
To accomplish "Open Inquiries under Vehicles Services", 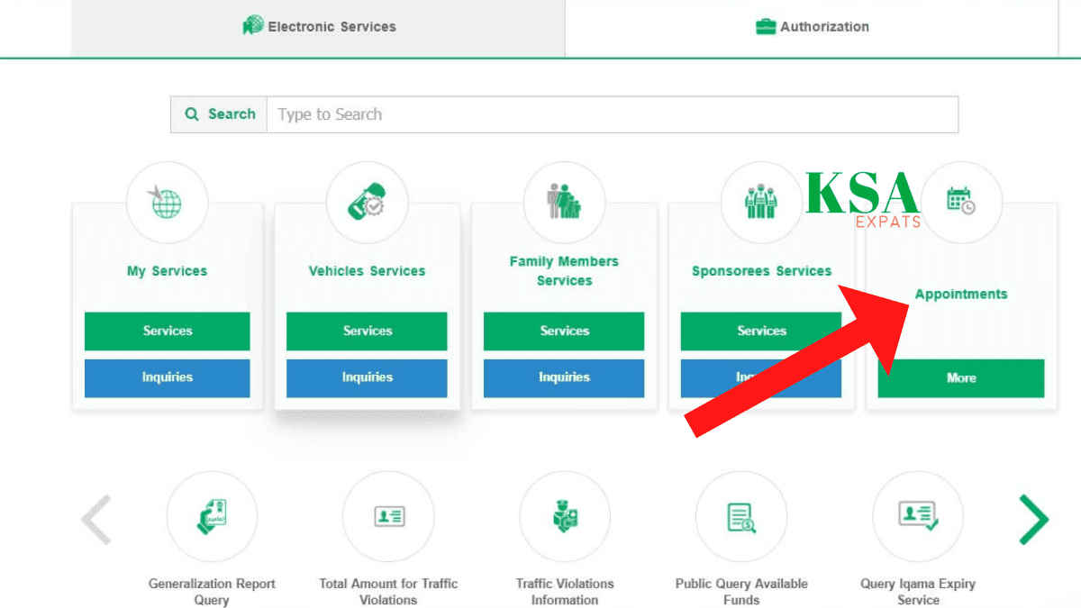I will coord(367,377).
